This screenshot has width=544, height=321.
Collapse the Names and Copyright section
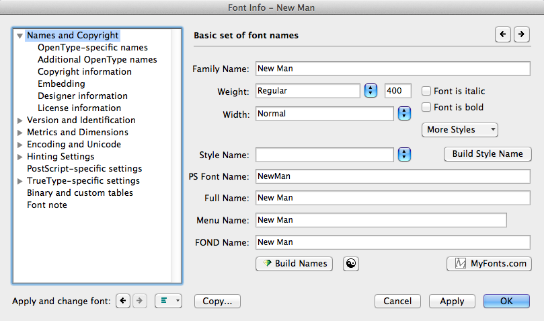[20, 36]
